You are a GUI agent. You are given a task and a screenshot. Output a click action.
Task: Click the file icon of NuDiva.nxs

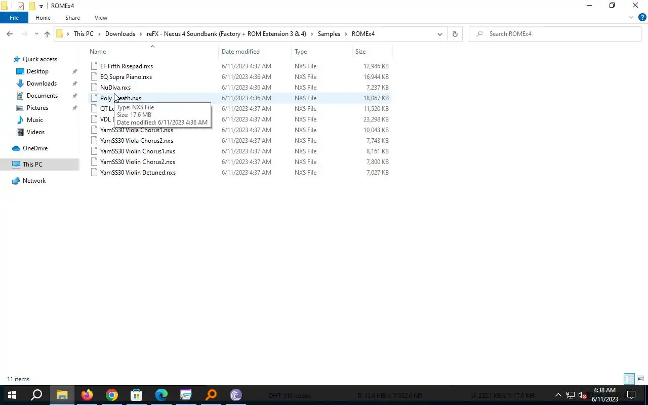94,88
